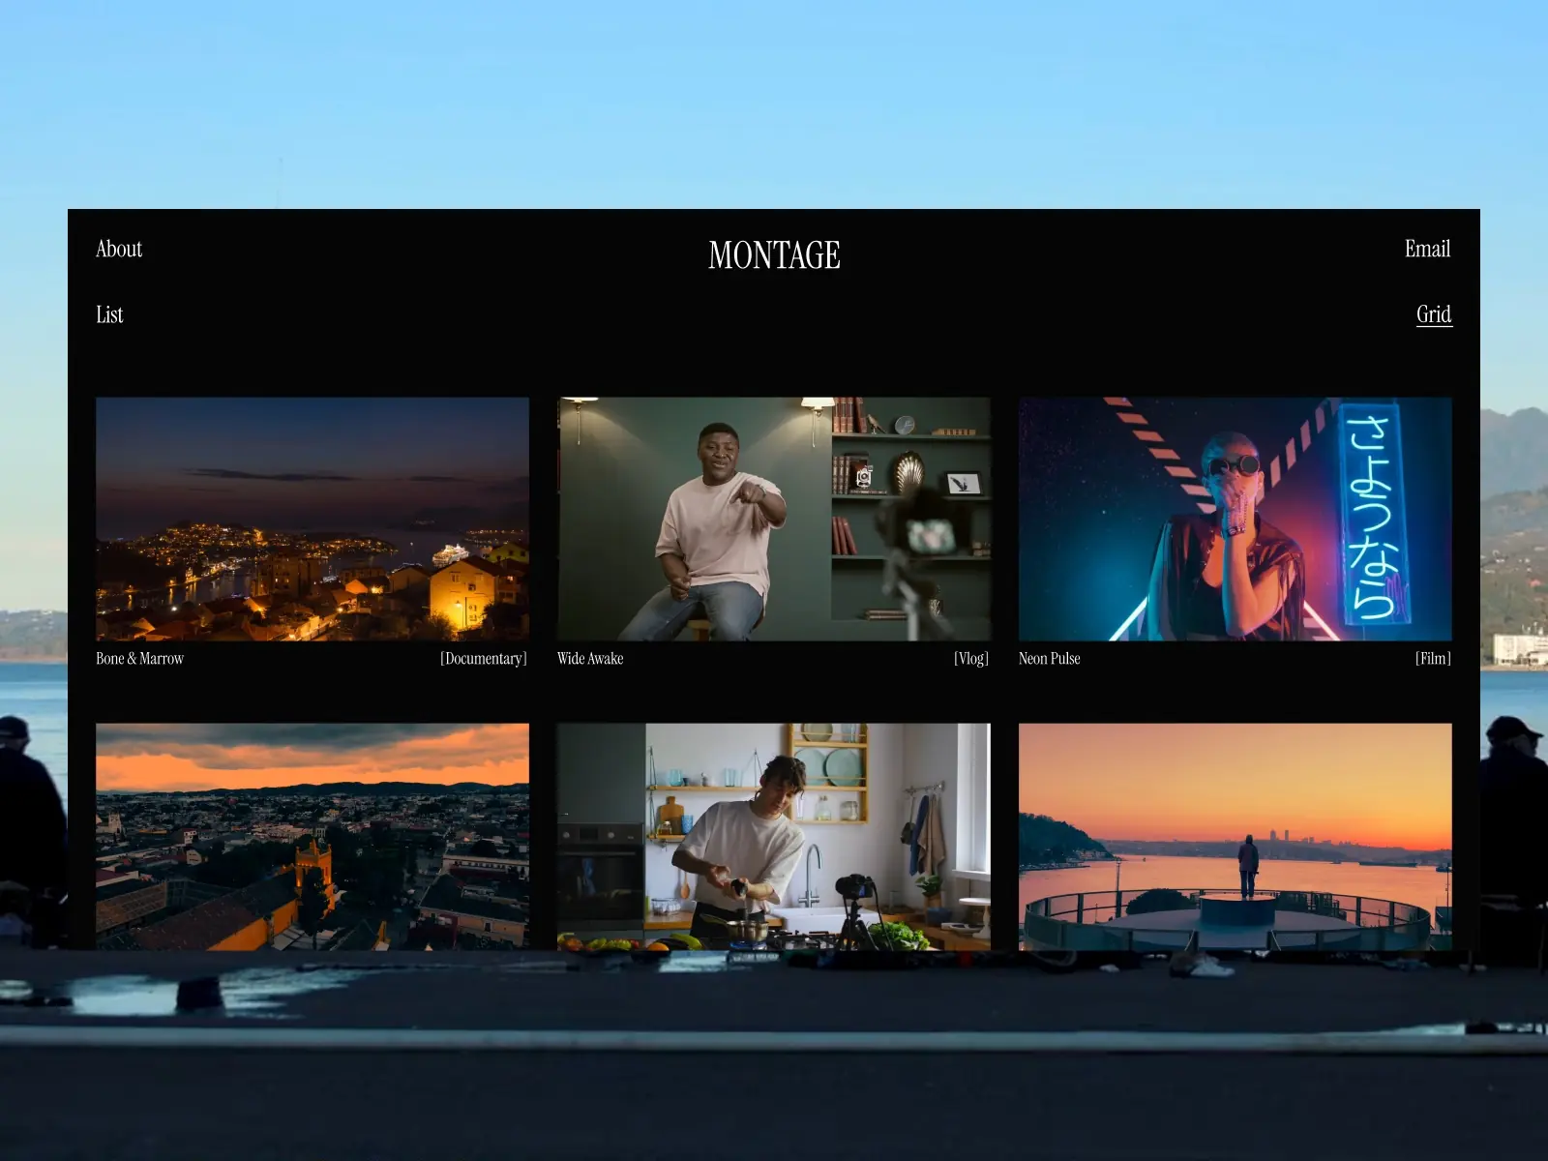Click the Wide Awake title text
The height and width of the screenshot is (1161, 1548).
(x=590, y=659)
